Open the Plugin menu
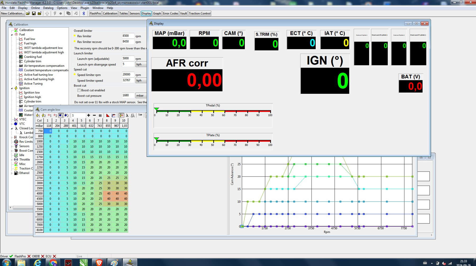476x266 pixels. pos(85,8)
